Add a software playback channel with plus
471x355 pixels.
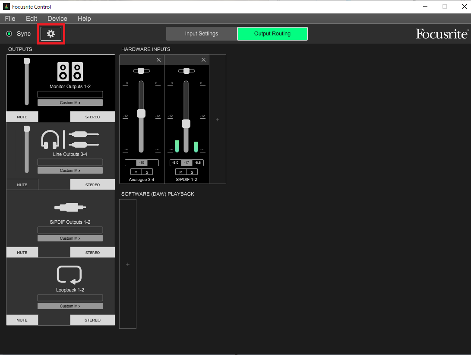click(128, 264)
